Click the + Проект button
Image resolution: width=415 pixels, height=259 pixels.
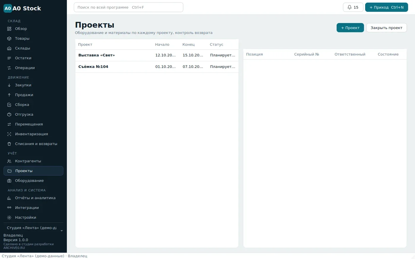[350, 28]
